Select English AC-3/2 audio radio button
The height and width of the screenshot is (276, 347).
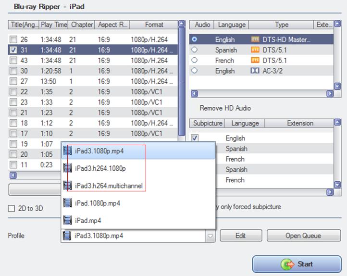(x=194, y=70)
